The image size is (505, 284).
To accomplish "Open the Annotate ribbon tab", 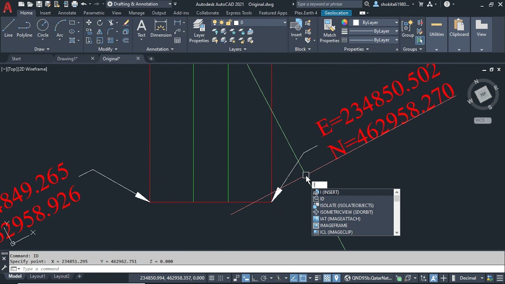I will 67,13.
